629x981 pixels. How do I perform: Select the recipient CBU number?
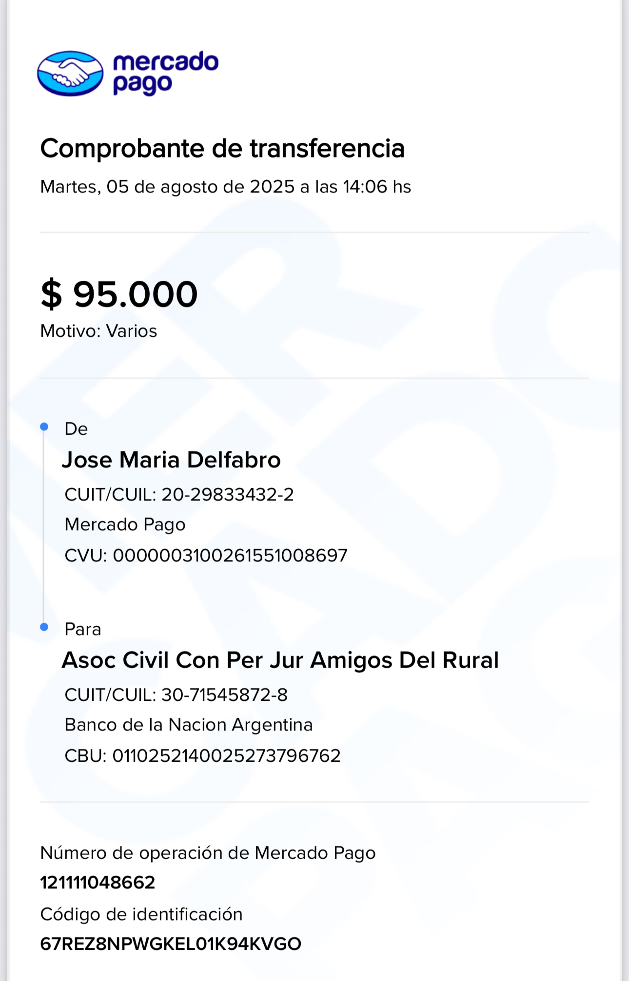pos(202,756)
